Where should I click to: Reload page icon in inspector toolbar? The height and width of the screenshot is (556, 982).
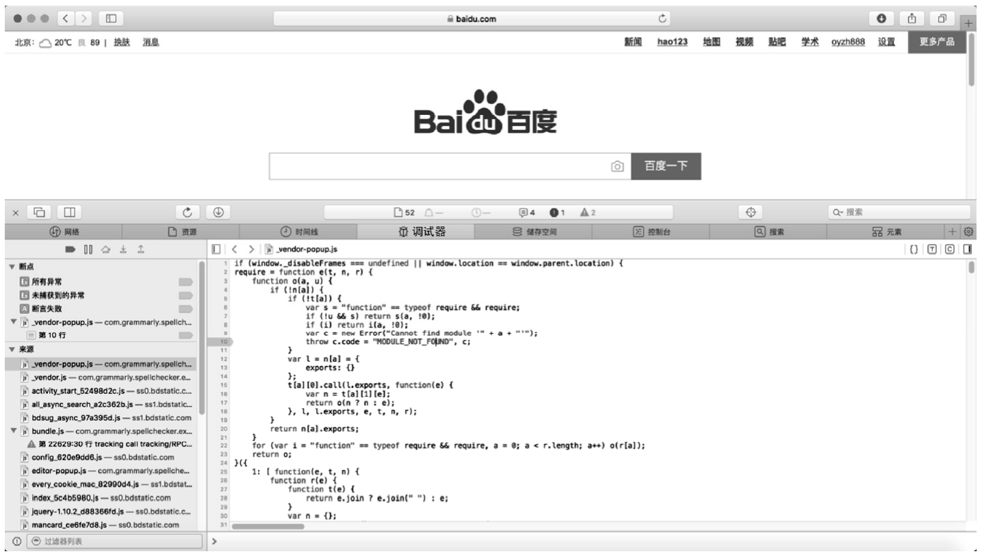tap(188, 213)
